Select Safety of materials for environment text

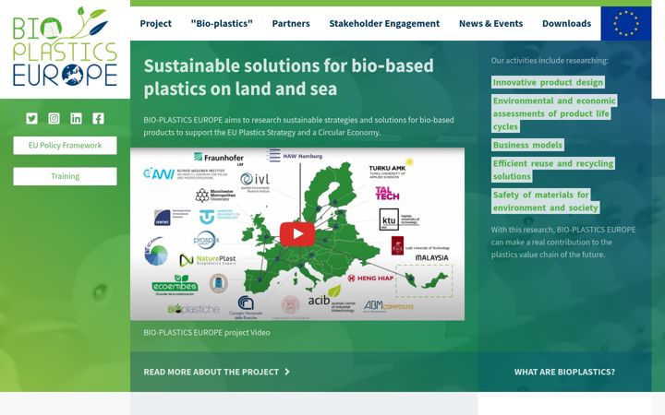click(546, 201)
